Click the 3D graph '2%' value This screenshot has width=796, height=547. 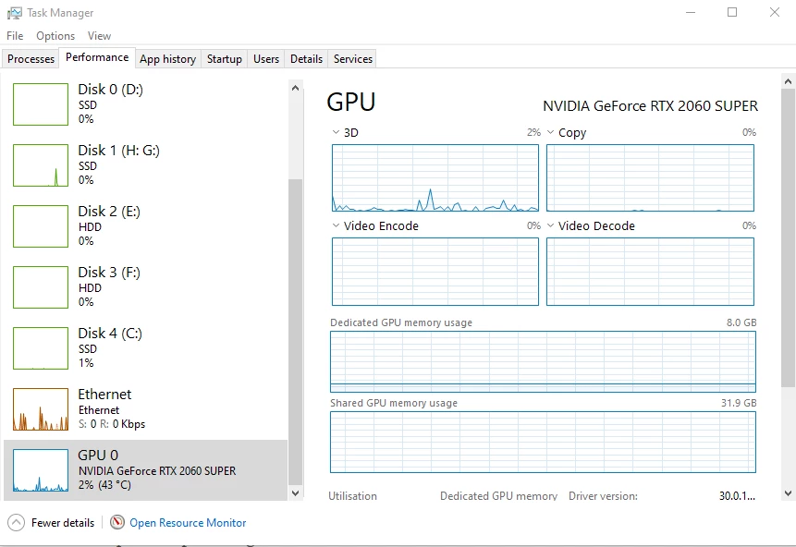[533, 132]
